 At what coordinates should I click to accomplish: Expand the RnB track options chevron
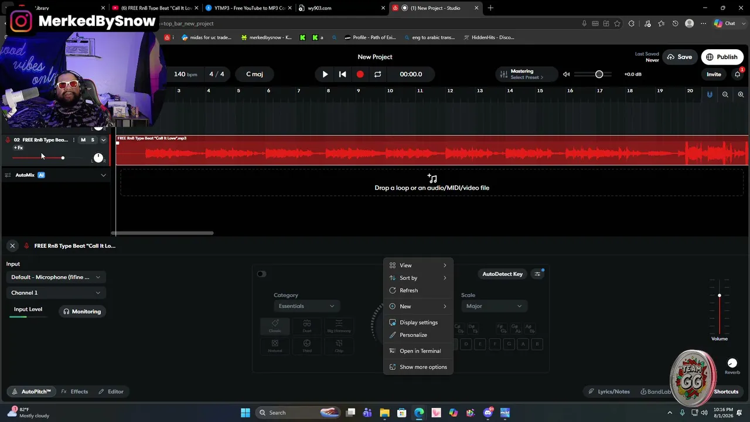[104, 140]
